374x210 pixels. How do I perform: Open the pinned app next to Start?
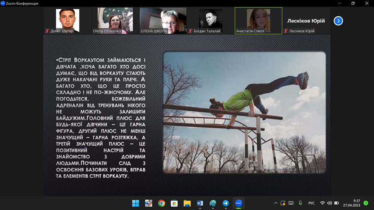click(148, 203)
